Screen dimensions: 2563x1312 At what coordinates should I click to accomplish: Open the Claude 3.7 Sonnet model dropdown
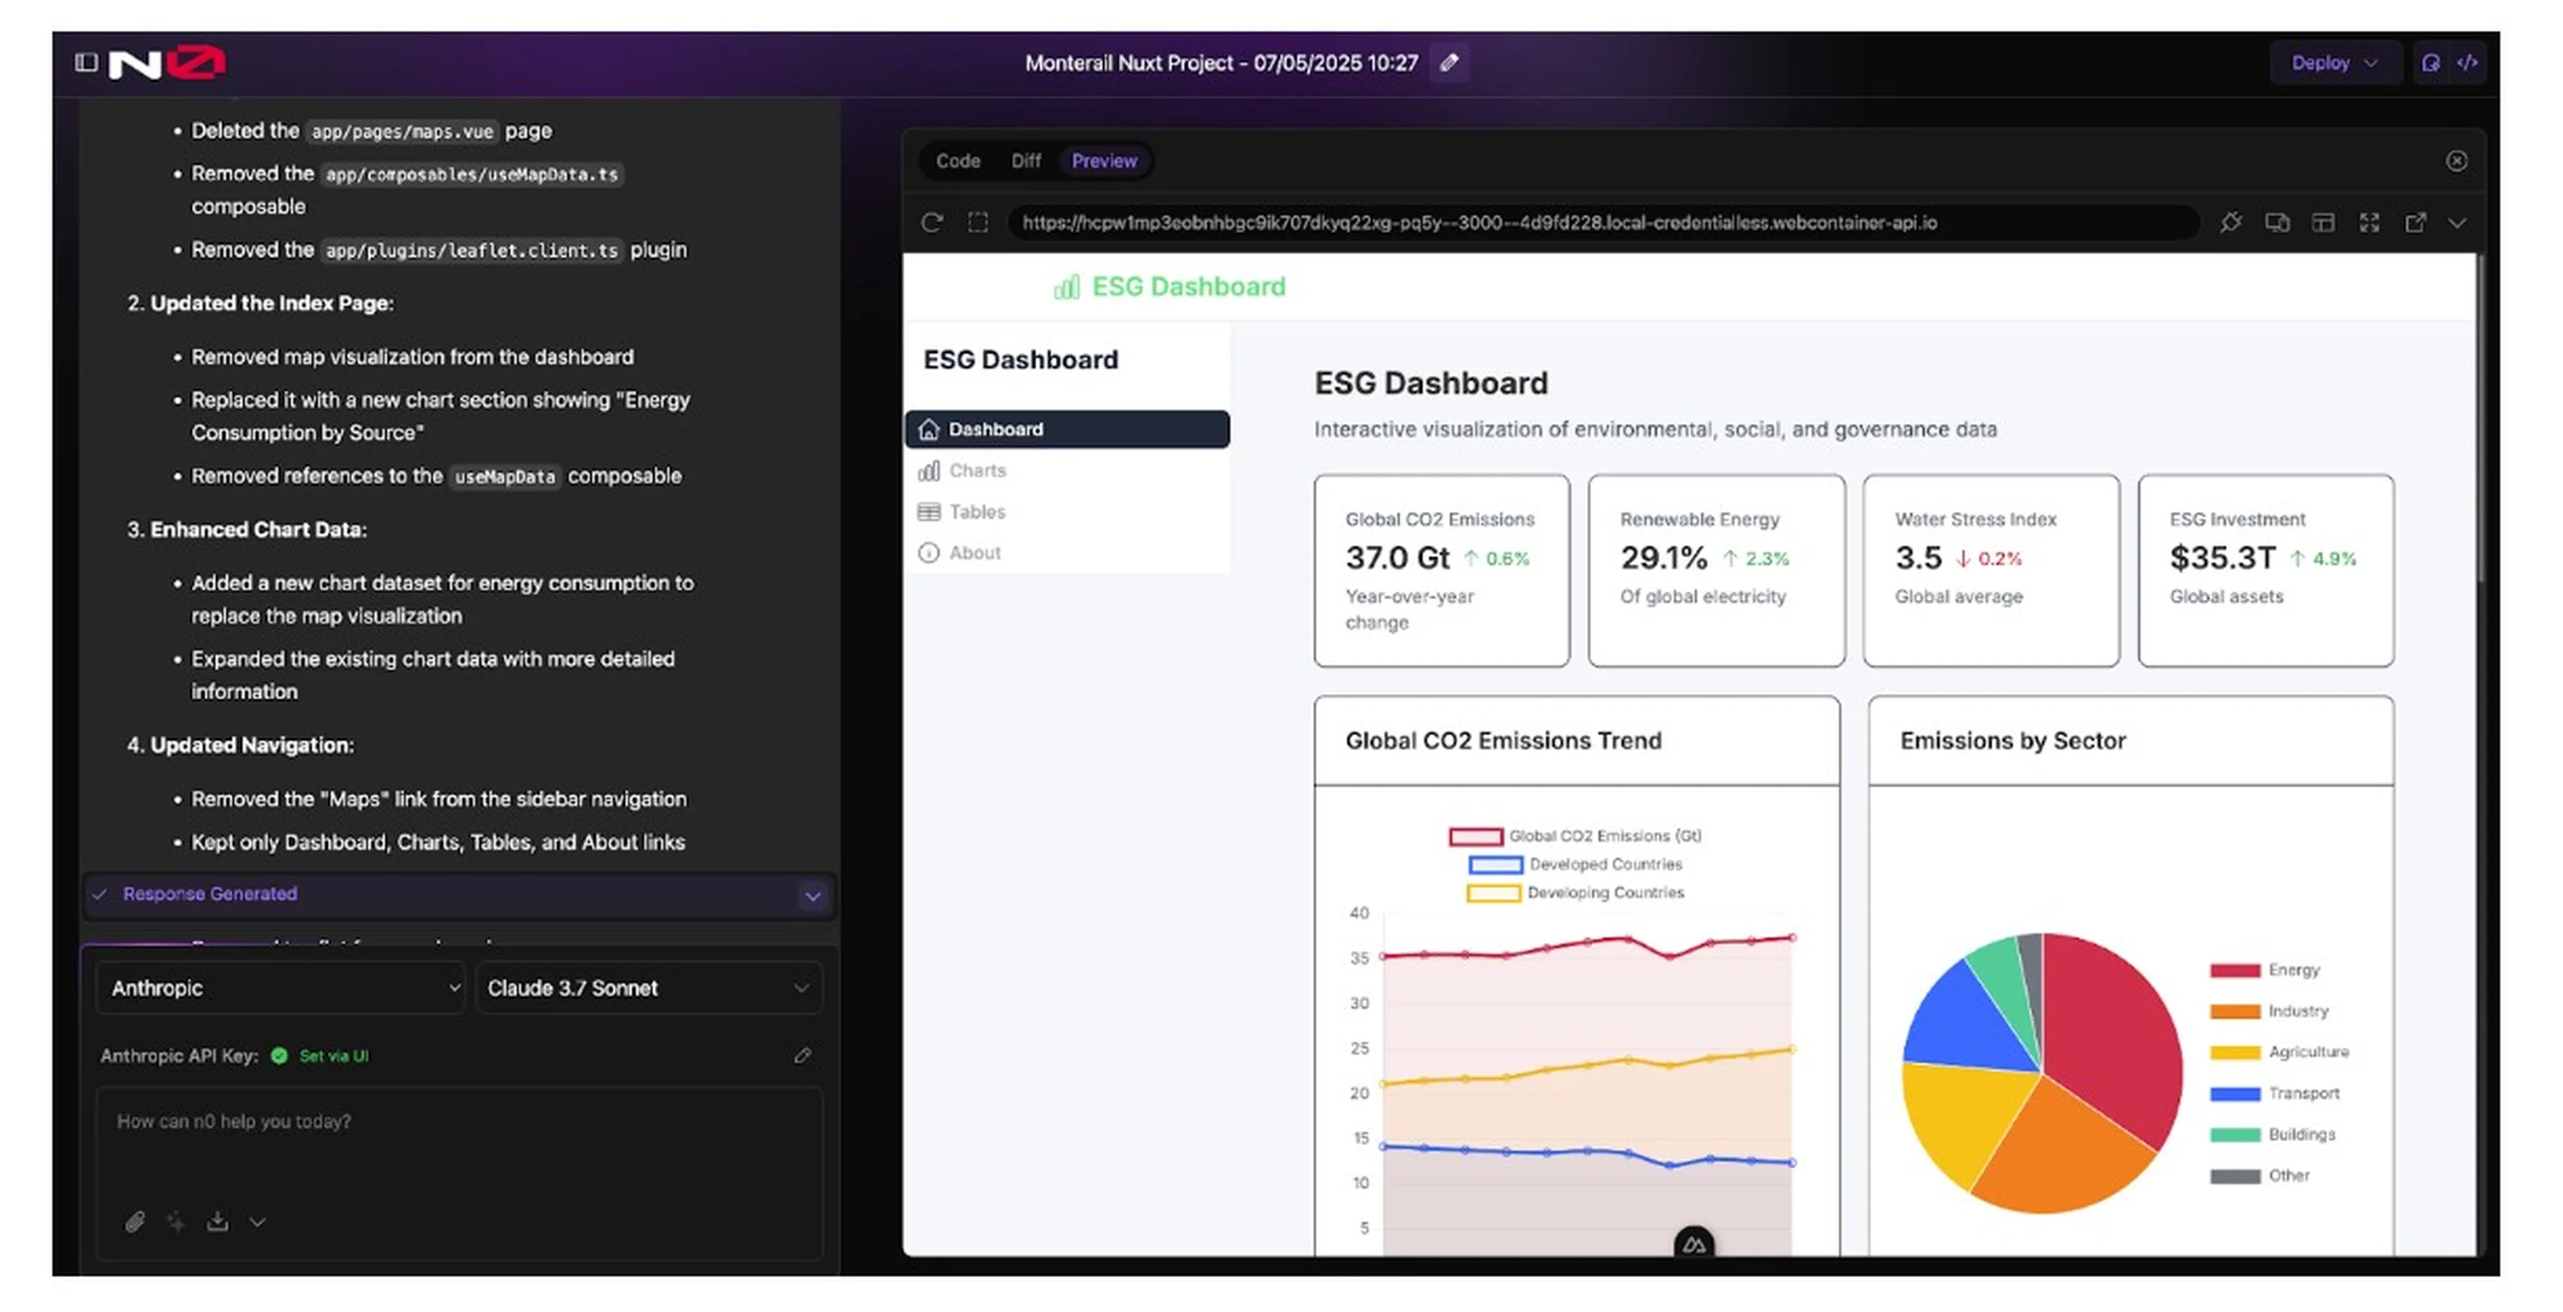pos(647,987)
